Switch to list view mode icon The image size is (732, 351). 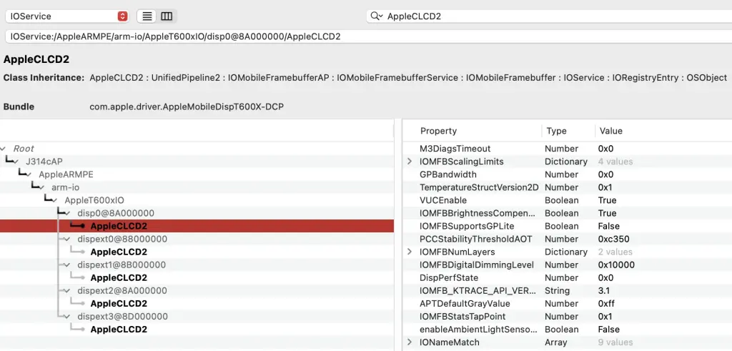[x=147, y=16]
